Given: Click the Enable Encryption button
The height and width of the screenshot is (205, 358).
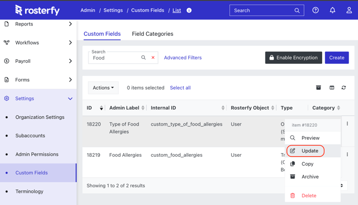Looking at the screenshot, I should [293, 58].
